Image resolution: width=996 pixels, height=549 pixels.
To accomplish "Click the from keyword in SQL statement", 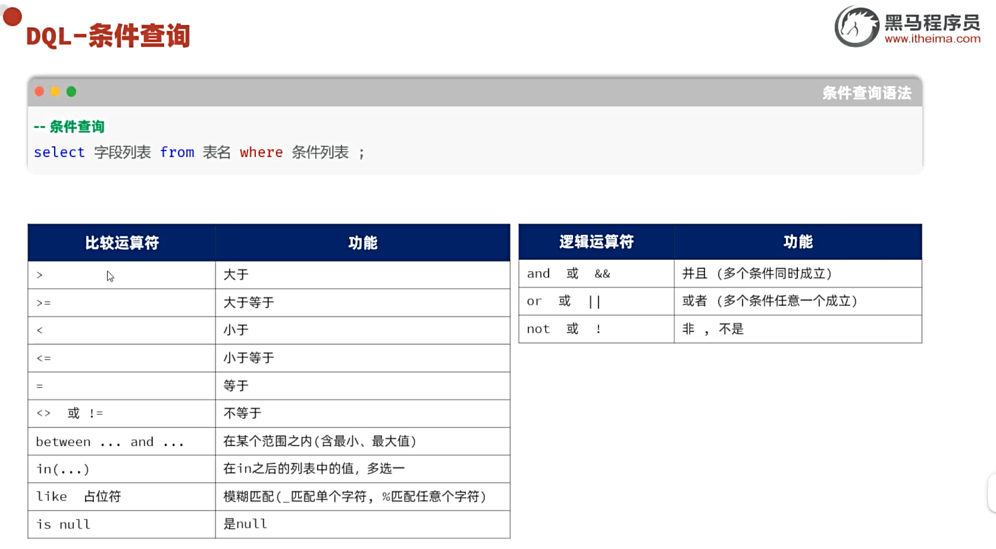I will (x=177, y=152).
